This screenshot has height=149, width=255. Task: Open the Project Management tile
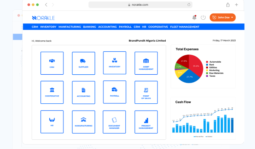pyautogui.click(x=146, y=122)
